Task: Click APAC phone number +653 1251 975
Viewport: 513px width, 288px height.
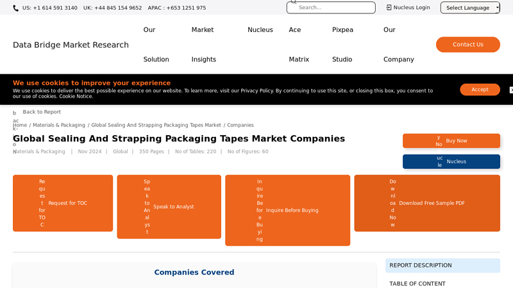Action: [177, 8]
